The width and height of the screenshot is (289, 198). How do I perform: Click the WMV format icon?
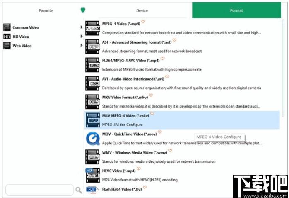[x=92, y=157]
